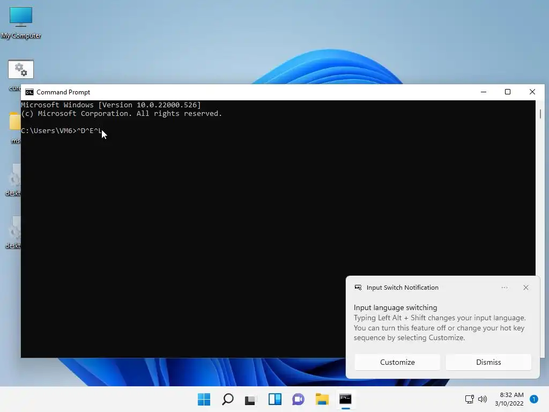Select the gears settings file on desktop
Viewport: 549px width, 412px height.
tap(21, 69)
